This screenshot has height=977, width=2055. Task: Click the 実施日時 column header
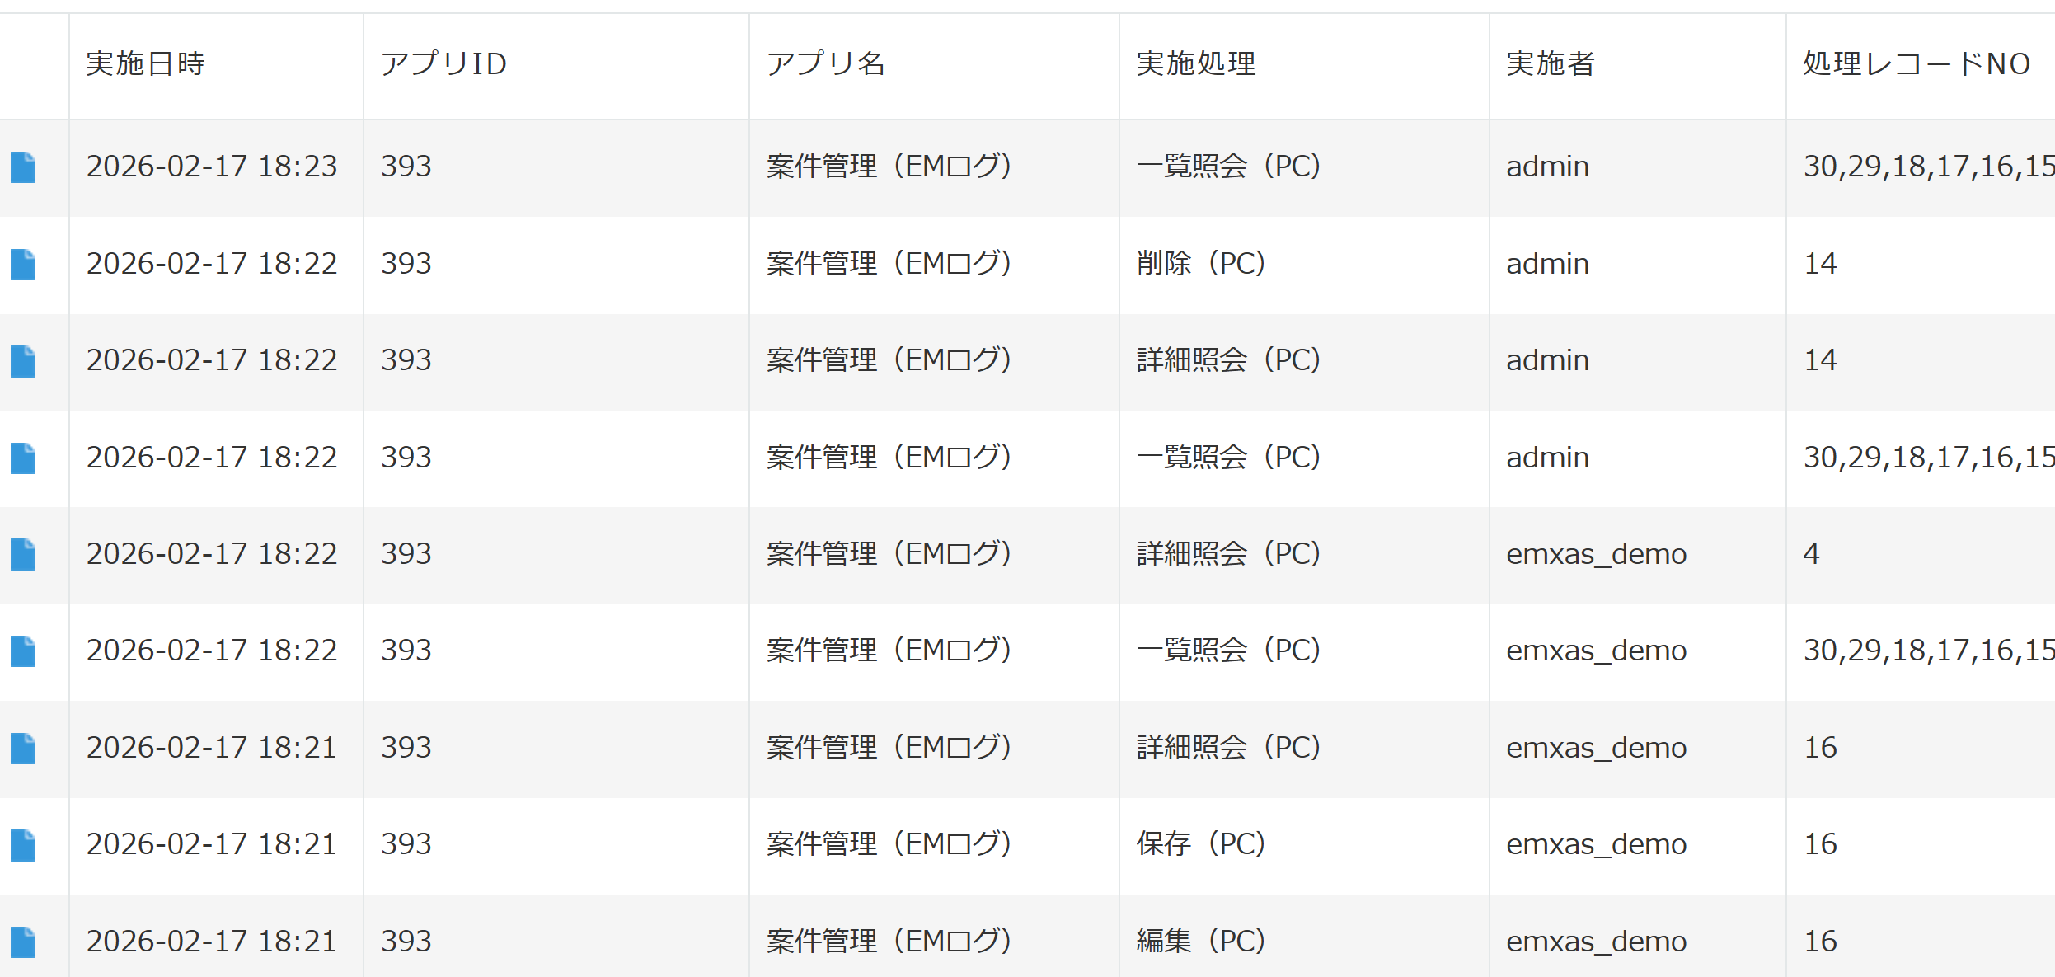(145, 64)
